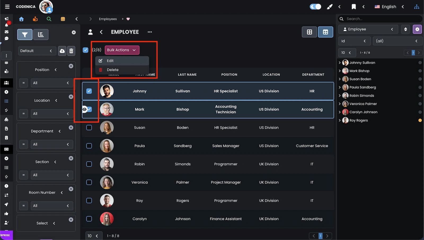Click the Home icon in the toolbar
This screenshot has height=240, width=424.
pos(21,19)
